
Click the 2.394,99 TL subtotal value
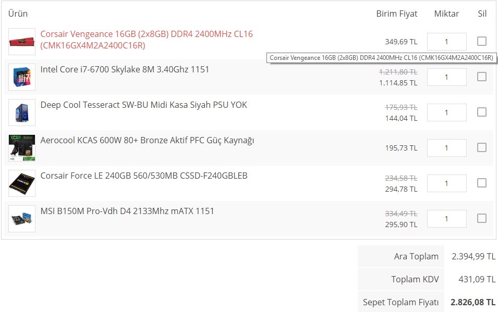tap(473, 256)
